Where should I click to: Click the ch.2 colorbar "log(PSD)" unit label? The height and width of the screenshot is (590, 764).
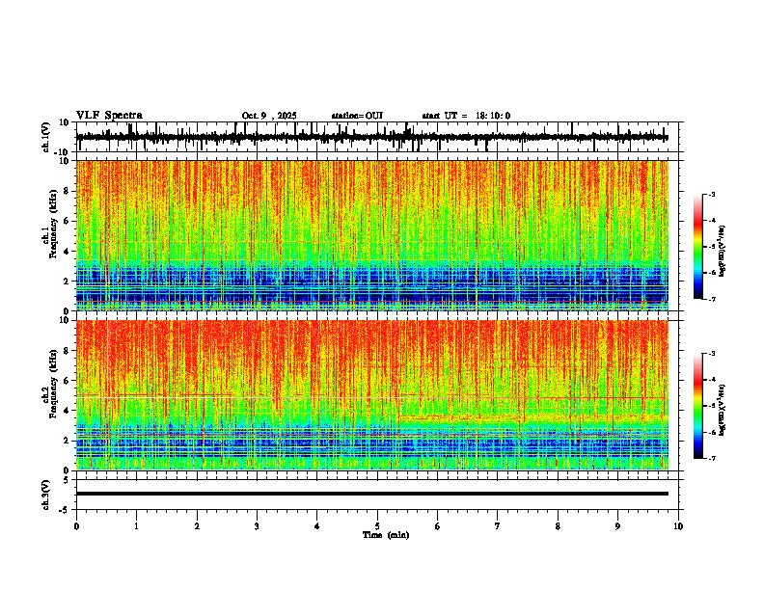point(723,410)
